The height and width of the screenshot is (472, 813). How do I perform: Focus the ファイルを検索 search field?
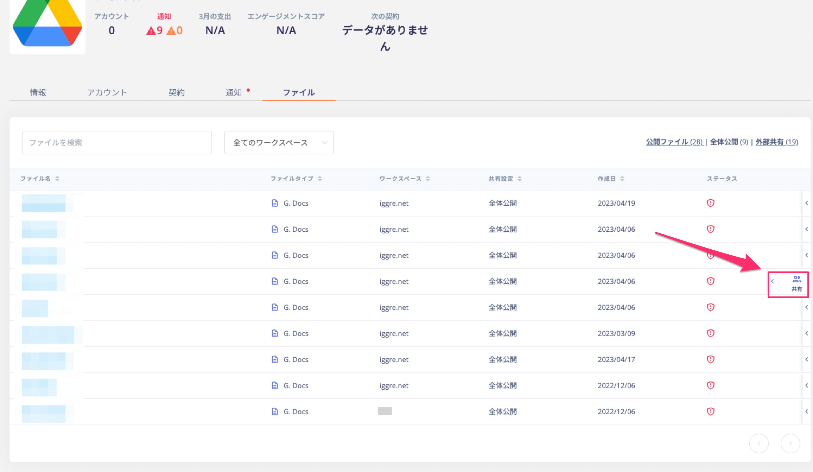(117, 143)
